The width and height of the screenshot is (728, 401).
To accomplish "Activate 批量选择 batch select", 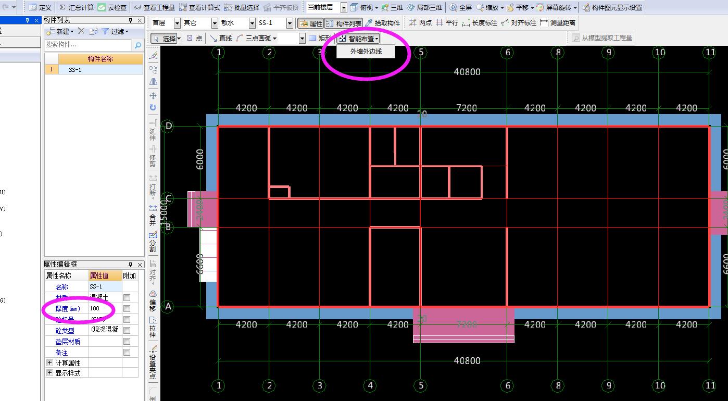I will [242, 8].
